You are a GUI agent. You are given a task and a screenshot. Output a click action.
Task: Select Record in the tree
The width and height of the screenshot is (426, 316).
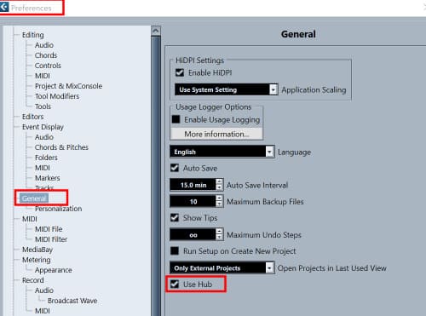(33, 280)
